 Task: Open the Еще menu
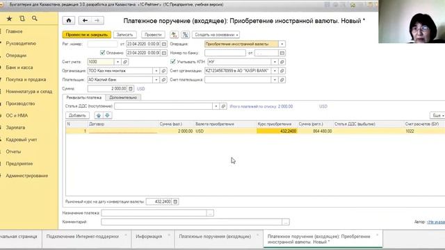point(437,115)
